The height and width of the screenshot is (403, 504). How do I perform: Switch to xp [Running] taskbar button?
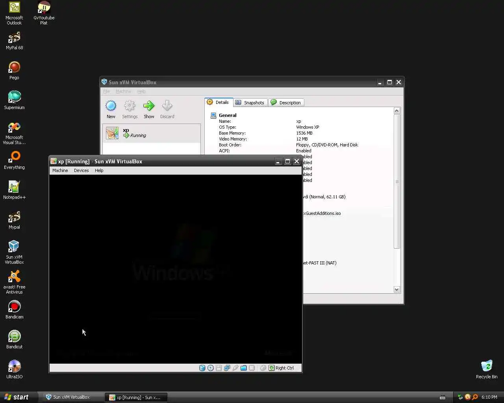tap(137, 397)
